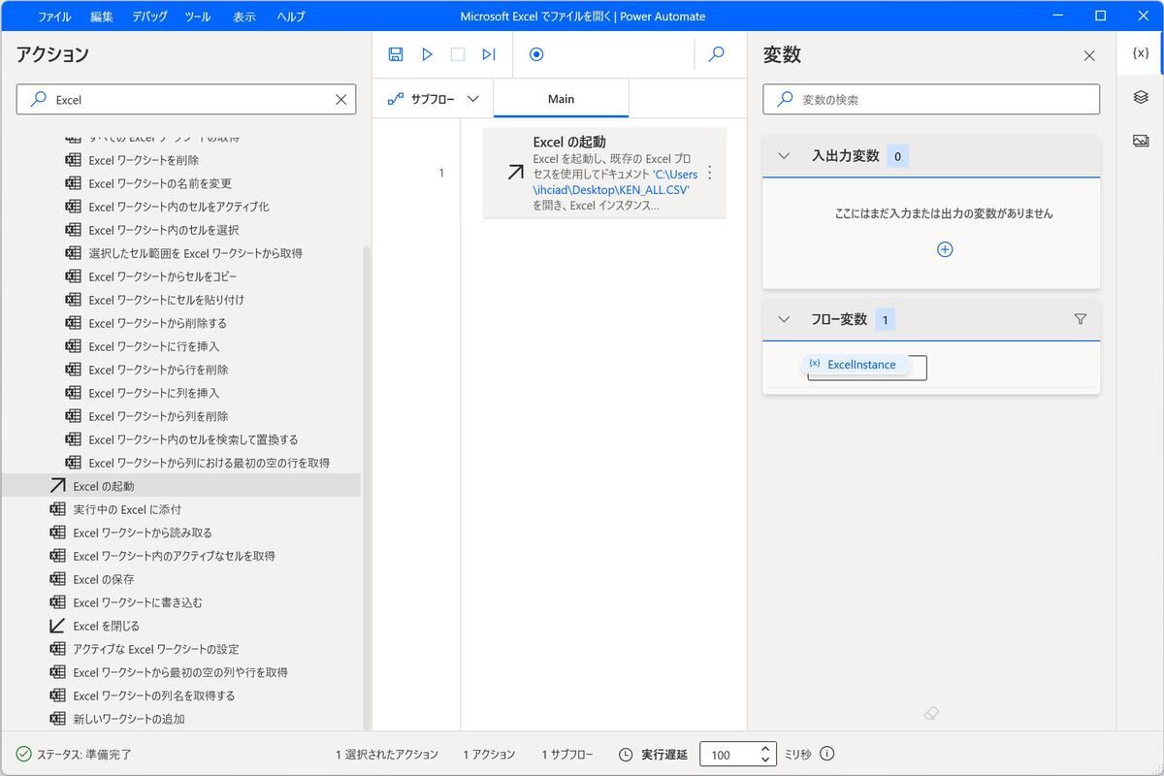The height and width of the screenshot is (776, 1164).
Task: Open the UI elements layers sidebar icon
Action: pos(1141,97)
